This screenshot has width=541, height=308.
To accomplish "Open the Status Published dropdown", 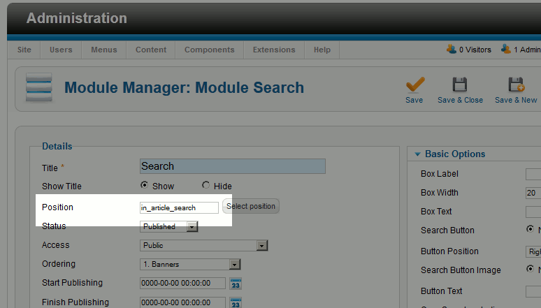I will pyautogui.click(x=169, y=226).
